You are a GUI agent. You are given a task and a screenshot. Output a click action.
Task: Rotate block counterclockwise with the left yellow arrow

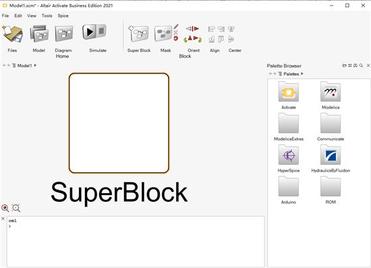(x=185, y=40)
